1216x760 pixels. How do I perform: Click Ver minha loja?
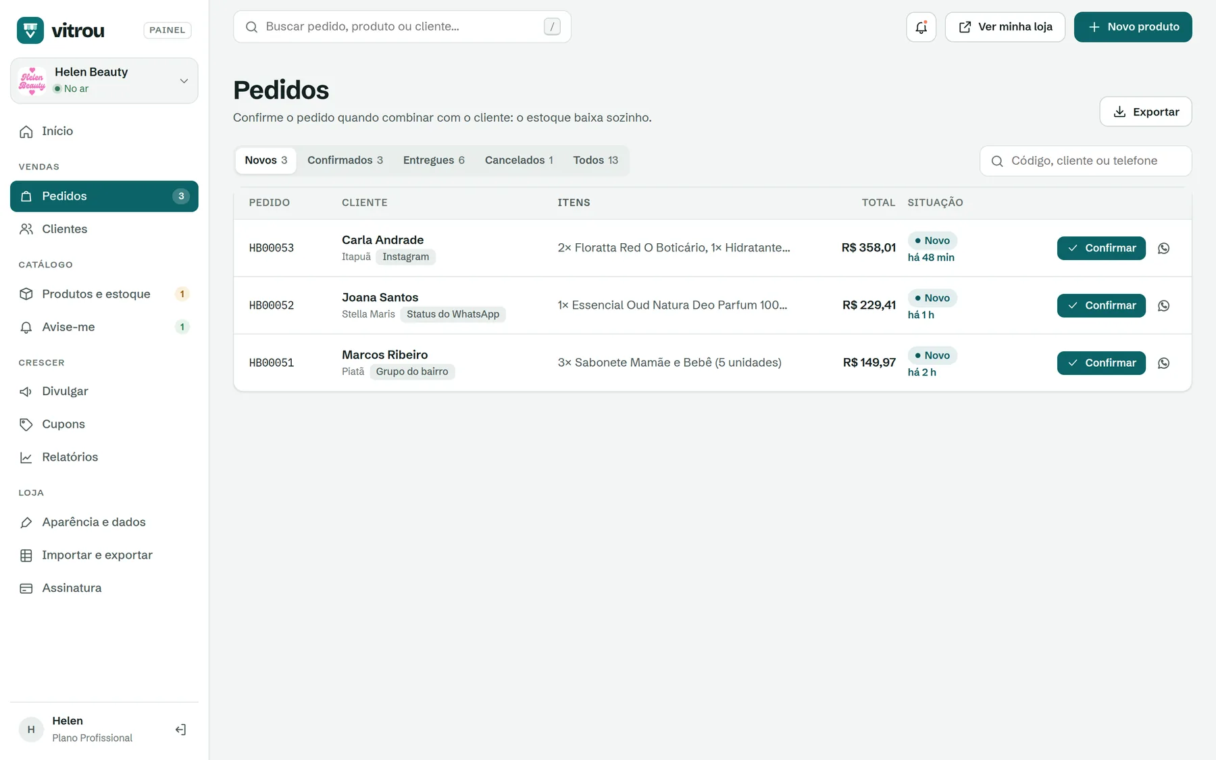click(1005, 27)
